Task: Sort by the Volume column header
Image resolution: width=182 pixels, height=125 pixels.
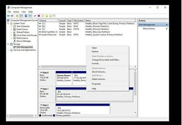Action: pos(48,20)
